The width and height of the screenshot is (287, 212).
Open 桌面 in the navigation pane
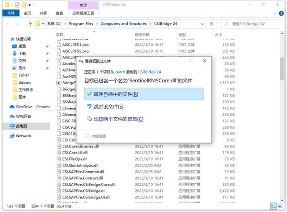point(22,46)
